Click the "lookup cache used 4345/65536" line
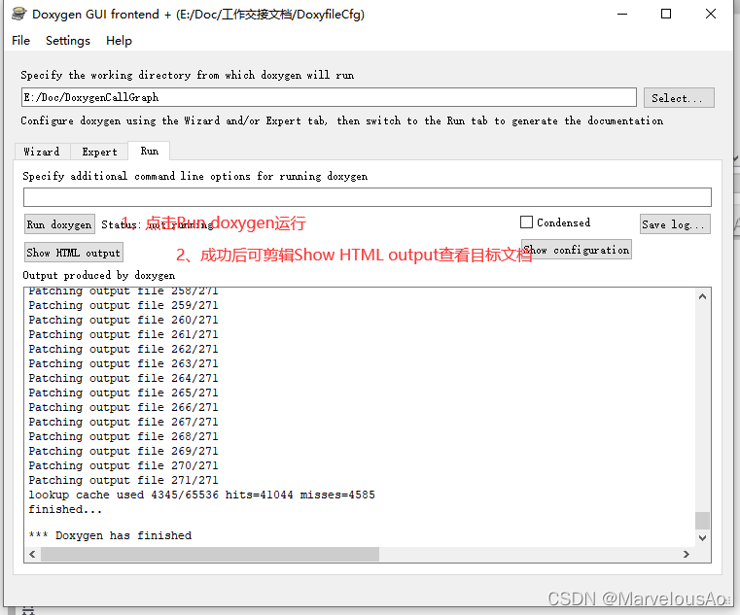 pos(201,495)
